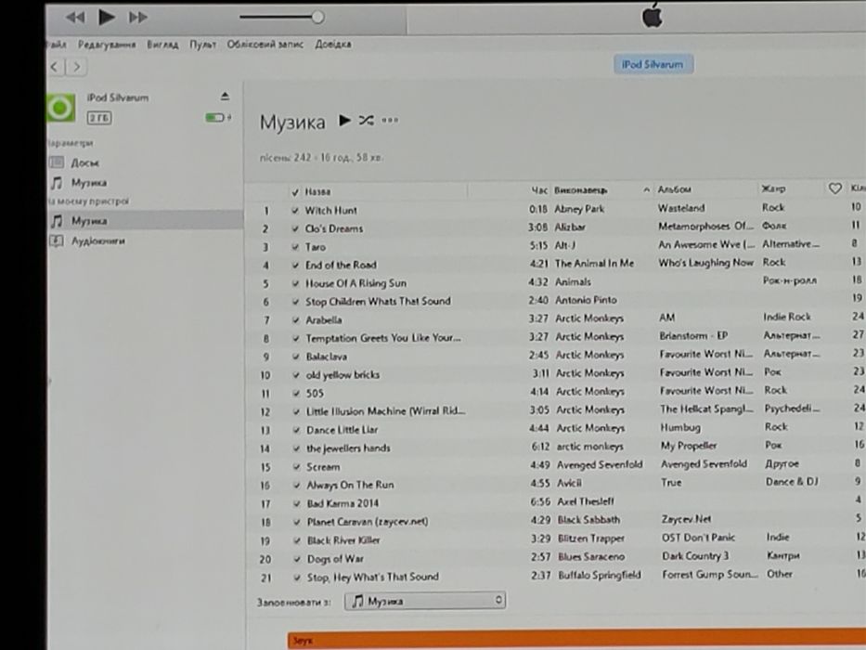This screenshot has width=866, height=650.
Task: Select Музика under Параметри section
Action: (x=89, y=183)
